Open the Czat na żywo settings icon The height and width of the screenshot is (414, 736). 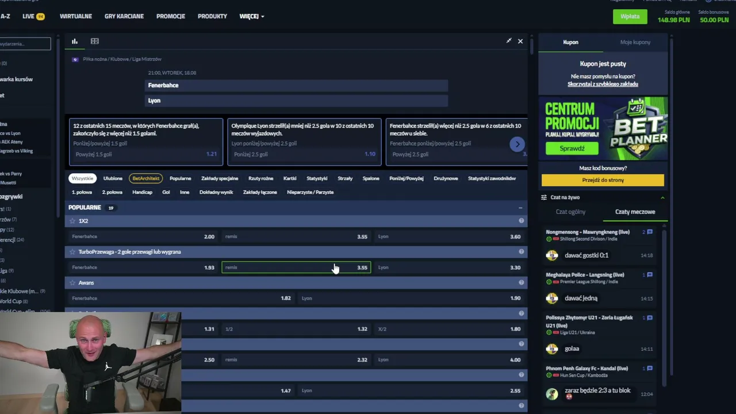point(544,197)
